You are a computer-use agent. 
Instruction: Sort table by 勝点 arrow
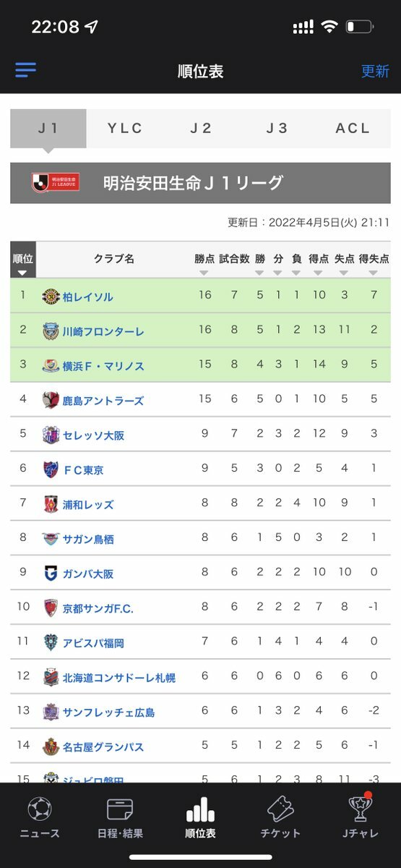click(x=204, y=273)
